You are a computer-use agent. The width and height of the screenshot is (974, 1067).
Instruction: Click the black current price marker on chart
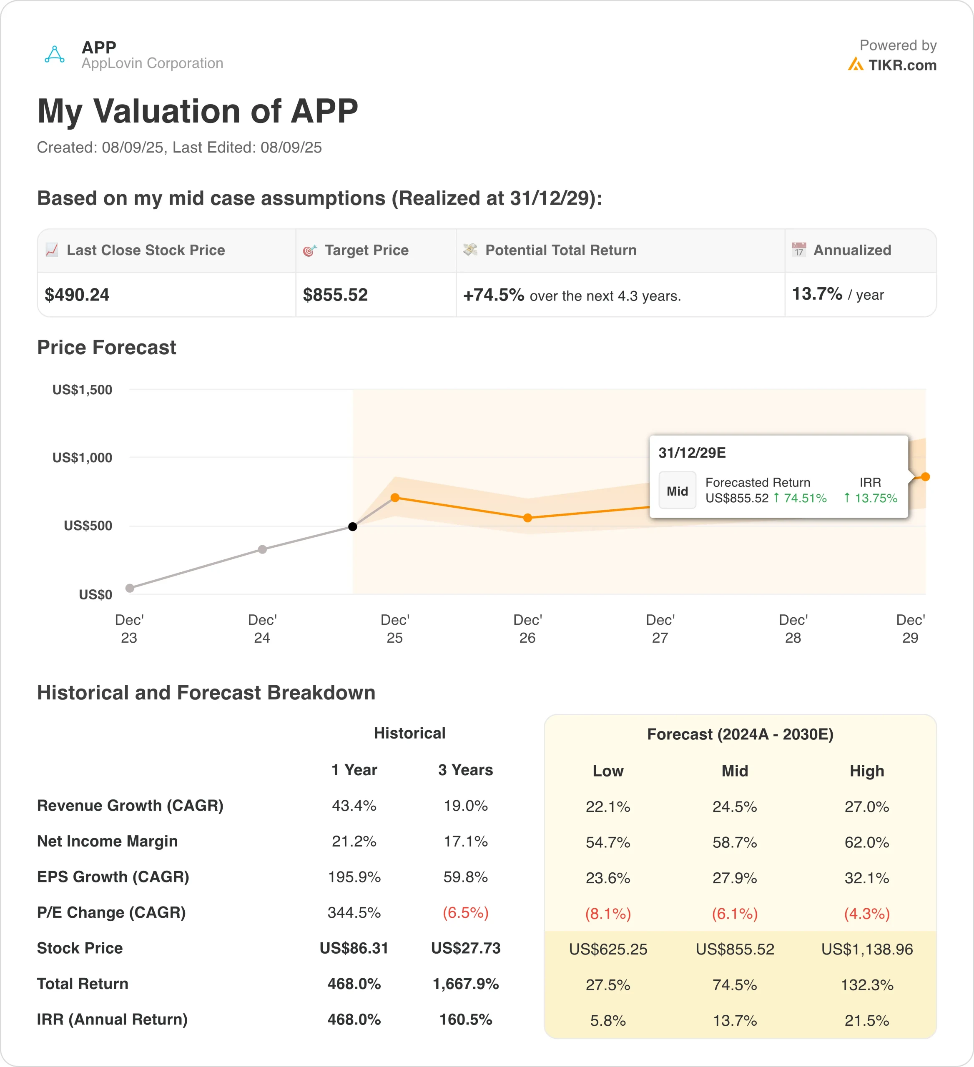353,526
